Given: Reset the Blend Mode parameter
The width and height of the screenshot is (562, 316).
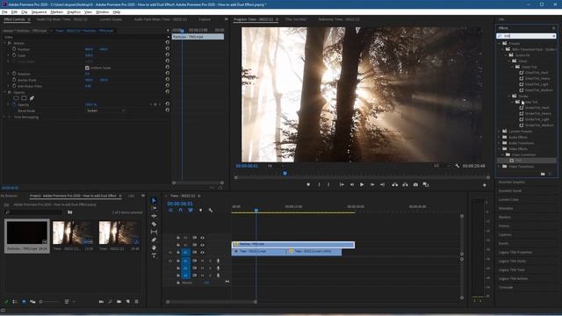Looking at the screenshot, I should click(x=167, y=111).
